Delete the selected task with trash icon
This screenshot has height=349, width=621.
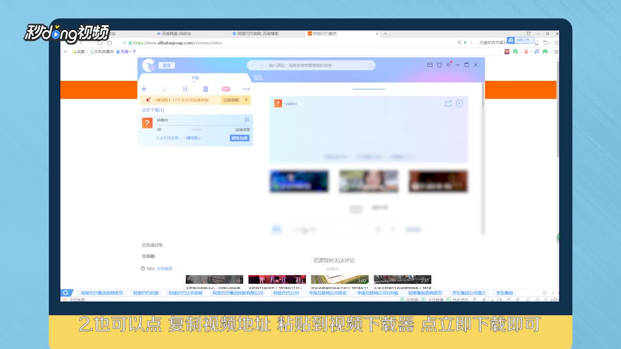[x=205, y=89]
